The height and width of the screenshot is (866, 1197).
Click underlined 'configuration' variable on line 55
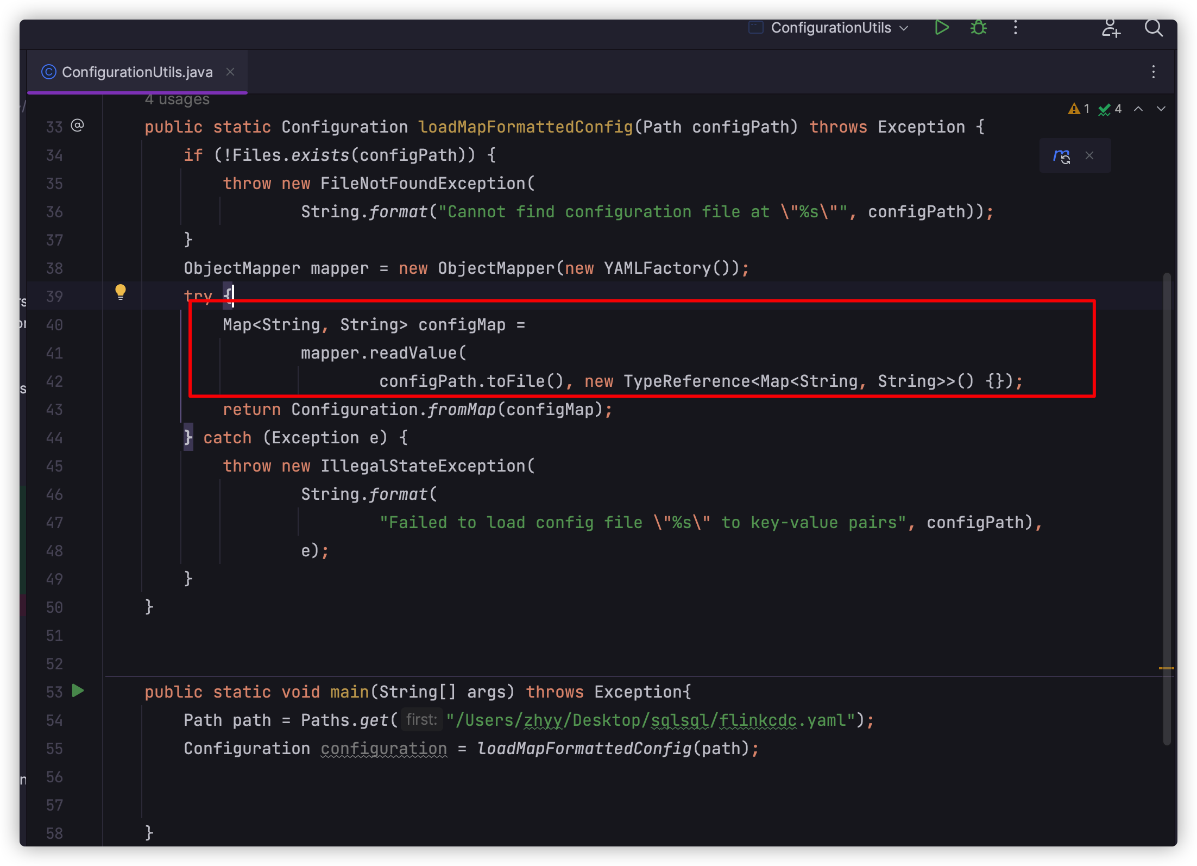(x=383, y=749)
